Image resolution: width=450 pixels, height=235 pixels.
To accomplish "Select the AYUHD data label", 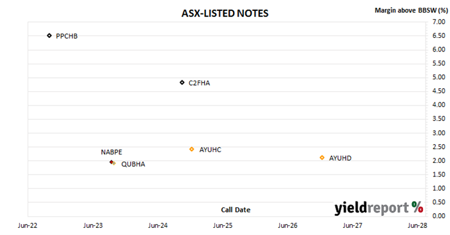I will pos(340,158).
